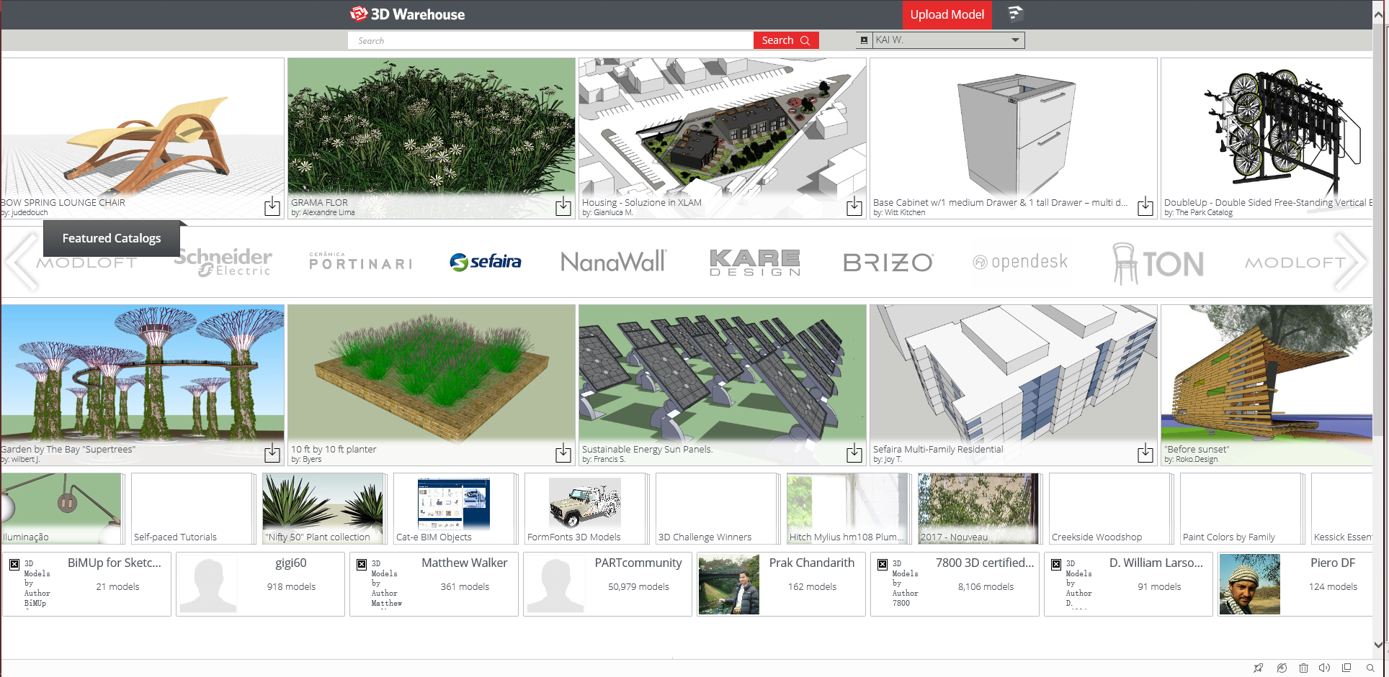Viewport: 1389px width, 677px height.
Task: Open the 3D Challenge Winners collection
Action: pos(716,509)
